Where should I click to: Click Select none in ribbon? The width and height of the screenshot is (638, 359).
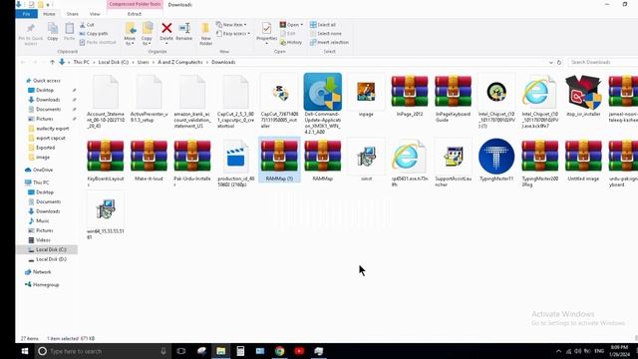pyautogui.click(x=326, y=33)
